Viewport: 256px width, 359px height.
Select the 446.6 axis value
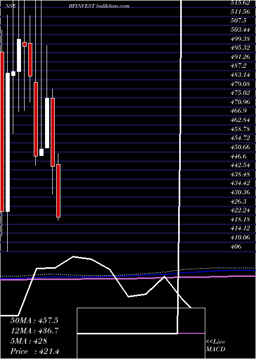239,156
